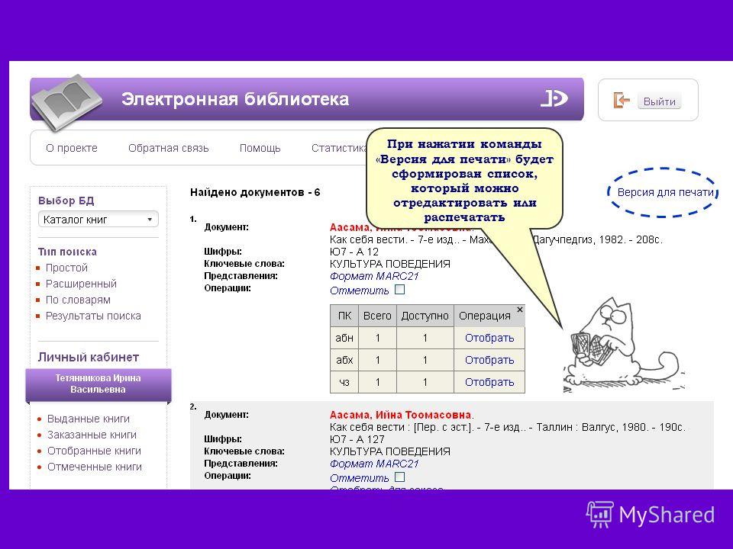Image resolution: width=733 pixels, height=549 pixels.
Task: Click the JD emblem in the purple header
Action: pos(554,98)
